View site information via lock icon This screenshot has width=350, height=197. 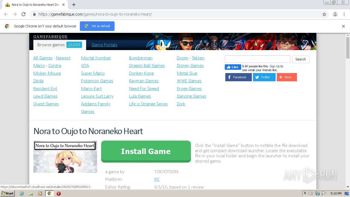(34, 14)
